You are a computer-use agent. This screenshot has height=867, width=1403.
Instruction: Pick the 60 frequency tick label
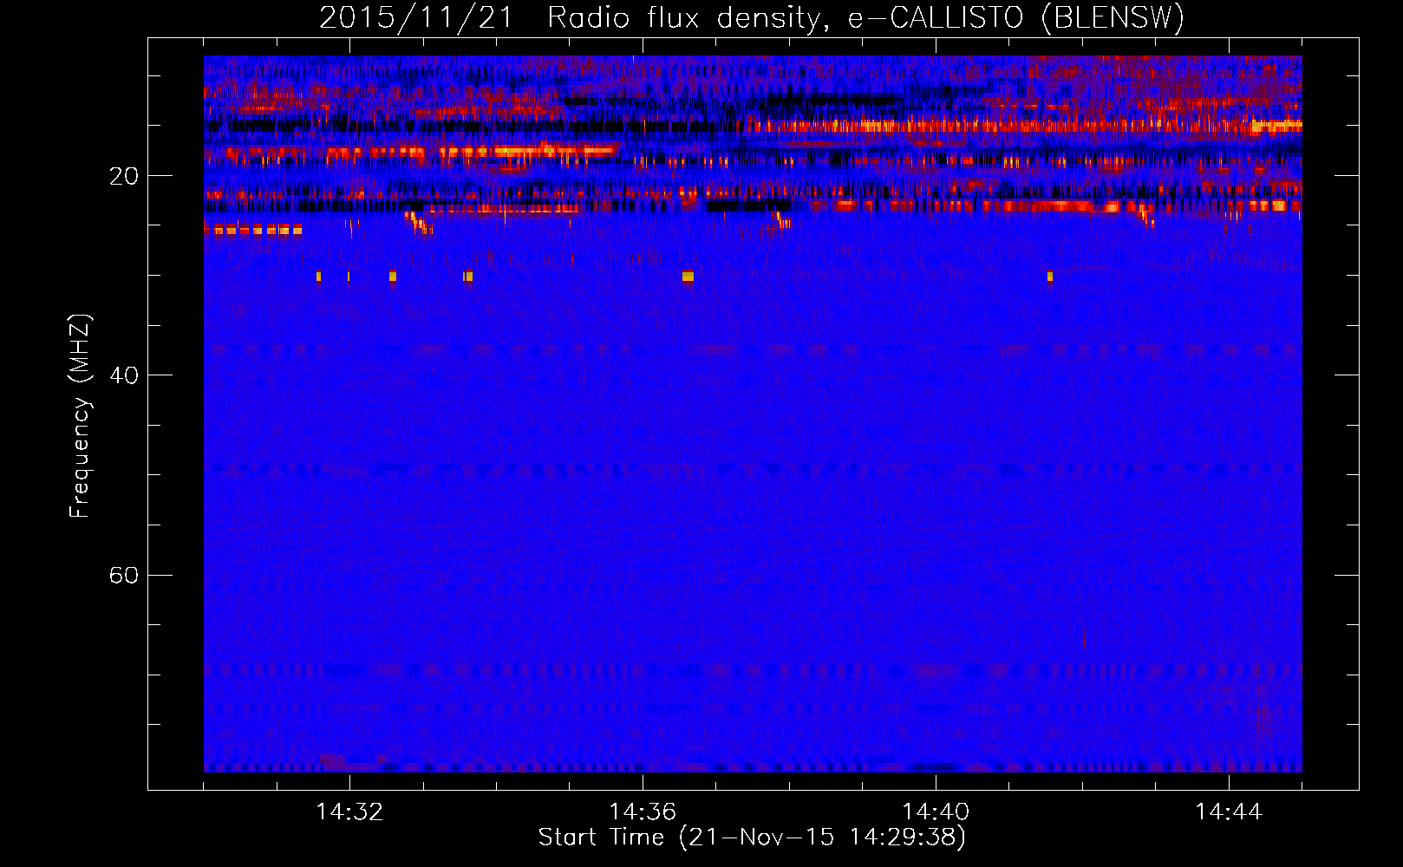124,575
